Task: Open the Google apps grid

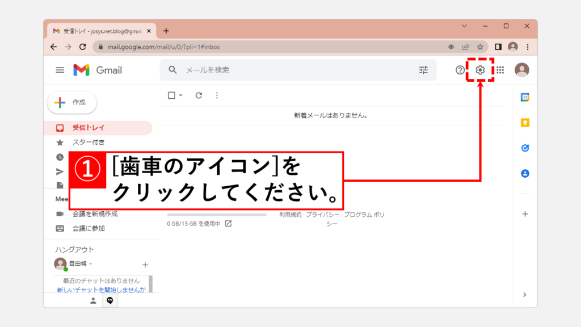Action: [500, 70]
